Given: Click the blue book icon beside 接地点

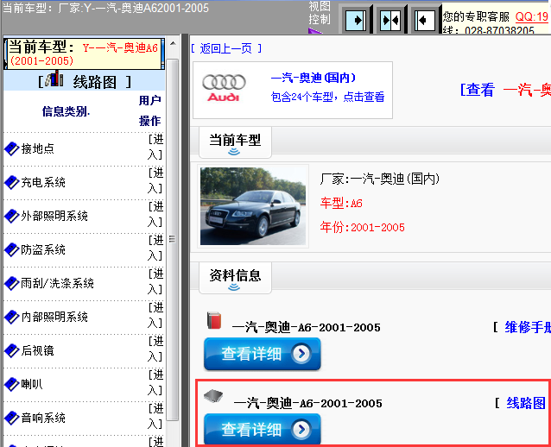Looking at the screenshot, I should pyautogui.click(x=11, y=148).
